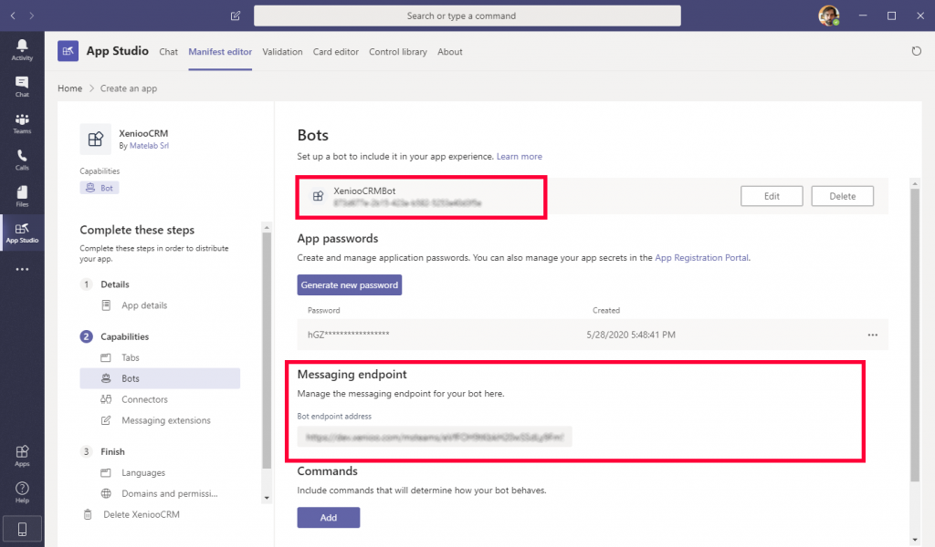Open the Card editor tab
This screenshot has width=935, height=547.
(x=336, y=52)
